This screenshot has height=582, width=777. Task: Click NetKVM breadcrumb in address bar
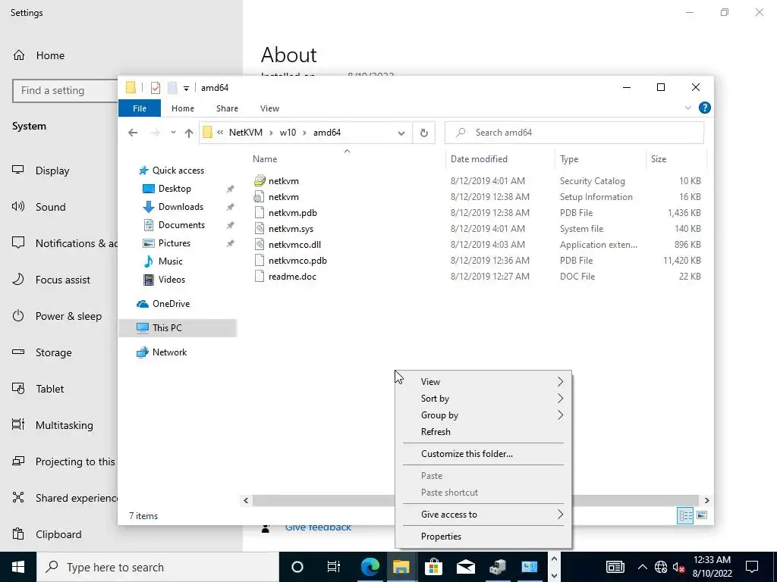click(x=246, y=133)
